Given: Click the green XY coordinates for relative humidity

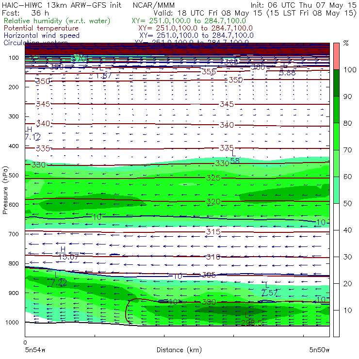Looking at the screenshot, I should point(189,21).
